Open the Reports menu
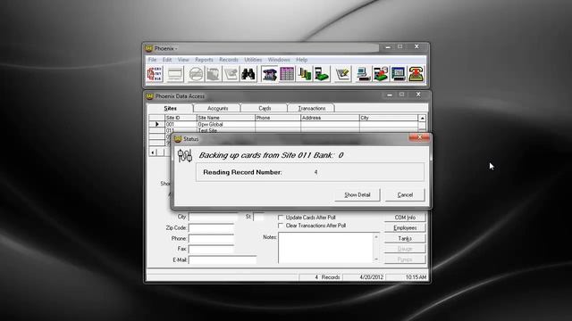Viewport: 572px width, 321px height. point(204,60)
